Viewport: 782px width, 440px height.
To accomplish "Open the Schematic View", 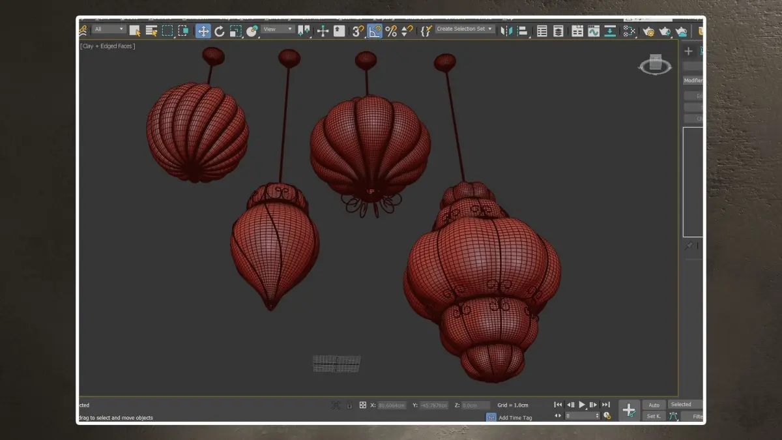I will [610, 31].
